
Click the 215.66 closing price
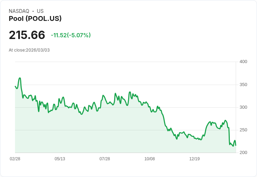(x=27, y=35)
